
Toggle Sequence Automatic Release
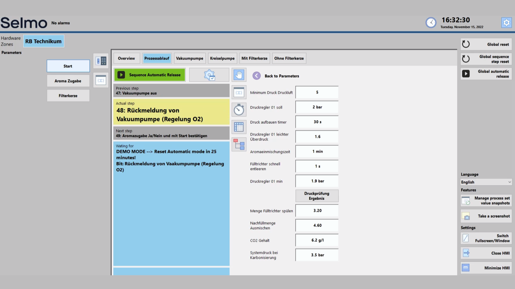pyautogui.click(x=150, y=75)
